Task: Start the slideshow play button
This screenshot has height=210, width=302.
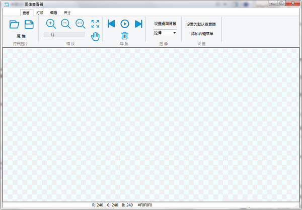Action: pos(125,24)
